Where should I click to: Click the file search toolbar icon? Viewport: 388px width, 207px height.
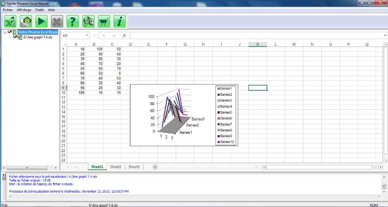[x=26, y=21]
